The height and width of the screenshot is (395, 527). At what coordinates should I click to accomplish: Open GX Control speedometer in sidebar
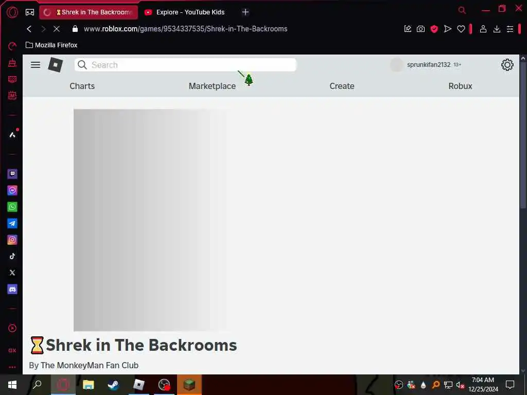[12, 46]
